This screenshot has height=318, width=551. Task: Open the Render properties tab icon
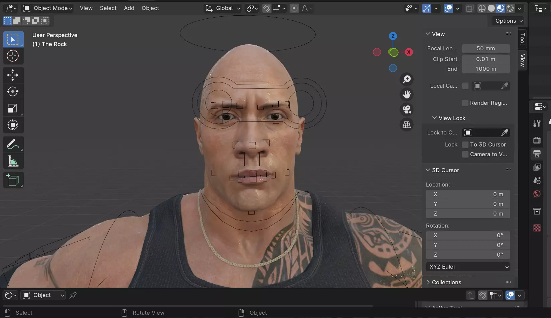point(537,140)
